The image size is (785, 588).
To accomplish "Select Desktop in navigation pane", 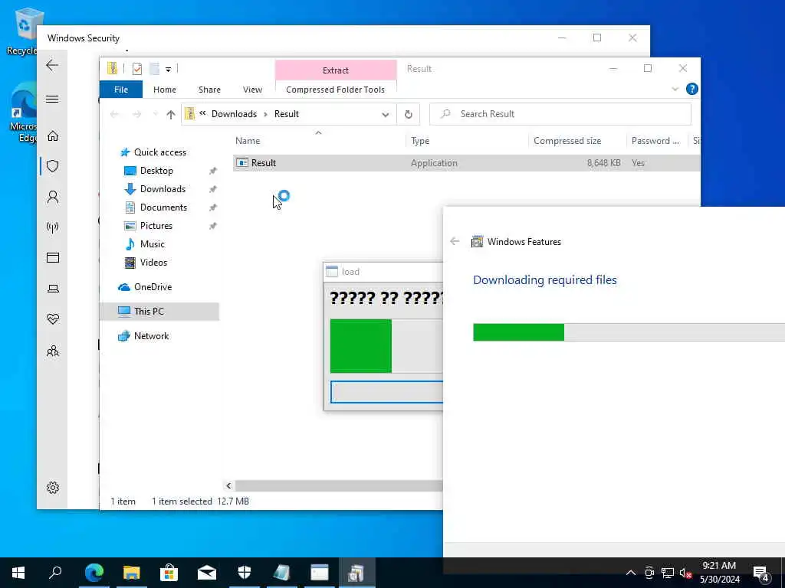I will tap(156, 171).
